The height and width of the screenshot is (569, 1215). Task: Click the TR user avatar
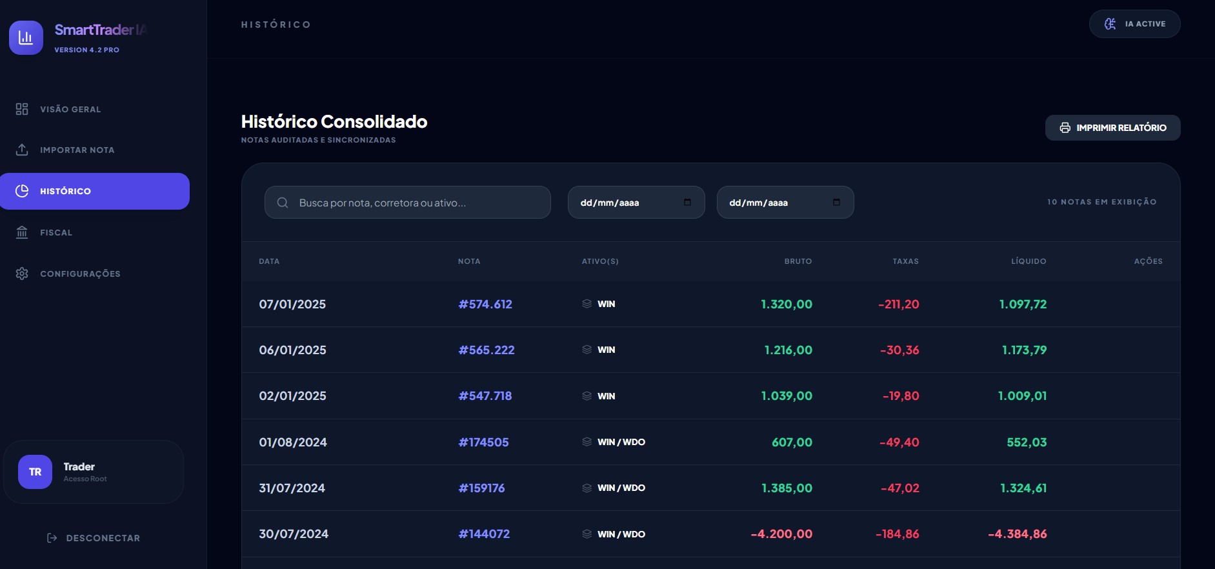click(x=35, y=472)
